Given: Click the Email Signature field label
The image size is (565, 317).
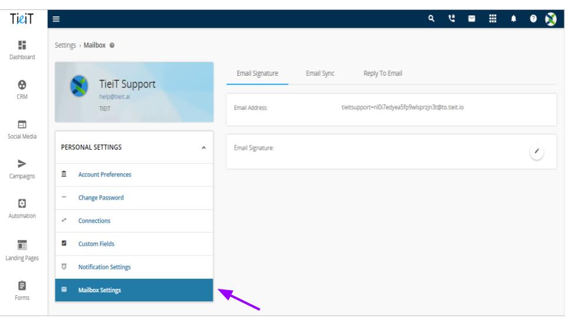Looking at the screenshot, I should click(x=254, y=148).
